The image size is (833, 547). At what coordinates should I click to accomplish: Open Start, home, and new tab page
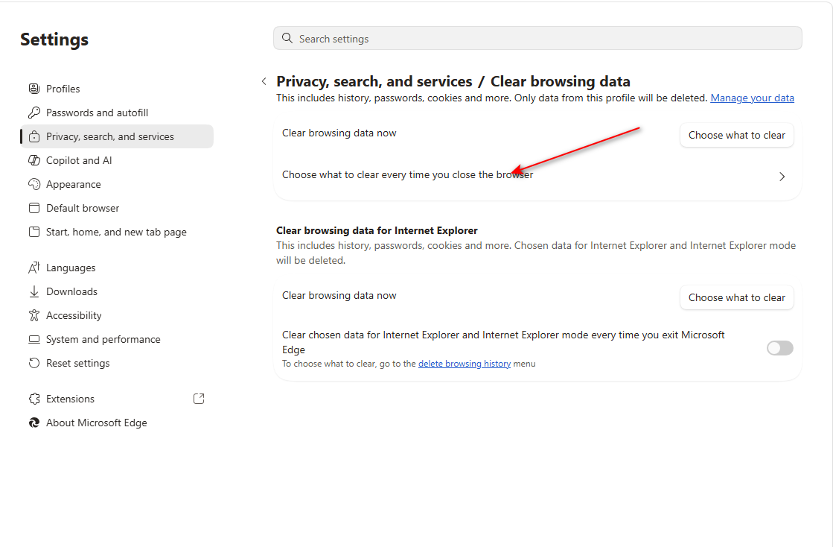[x=117, y=233]
